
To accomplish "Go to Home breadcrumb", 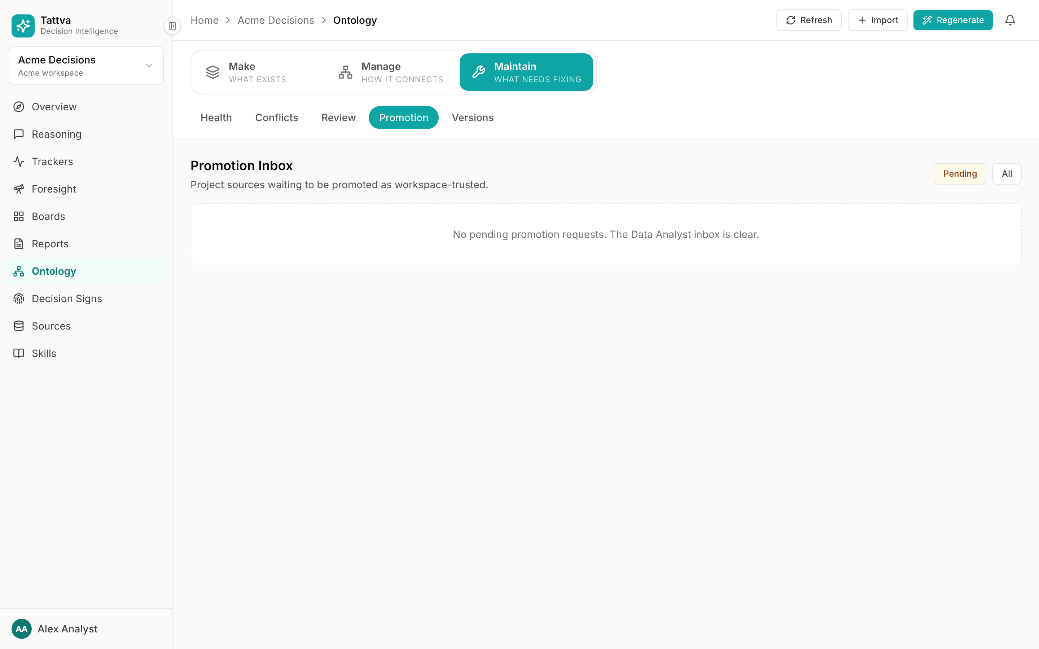I will (x=204, y=20).
